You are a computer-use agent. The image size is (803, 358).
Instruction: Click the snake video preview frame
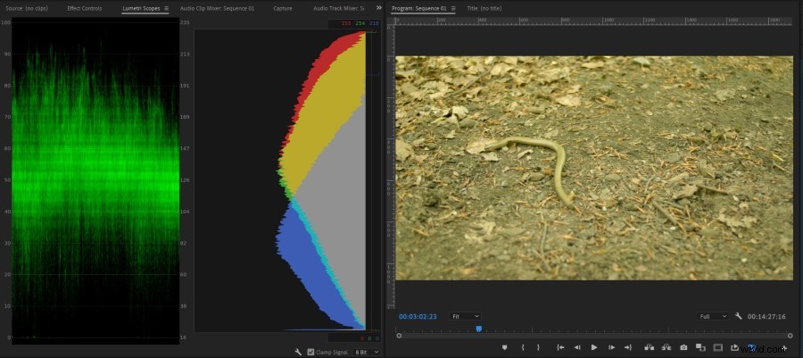[594, 168]
